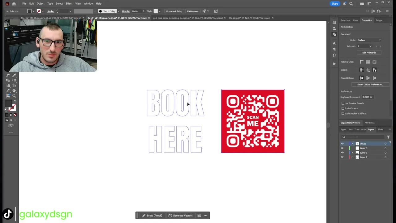Hide Layer 1 visibility eye
Viewport: 396px width, 223px height.
coord(342,153)
